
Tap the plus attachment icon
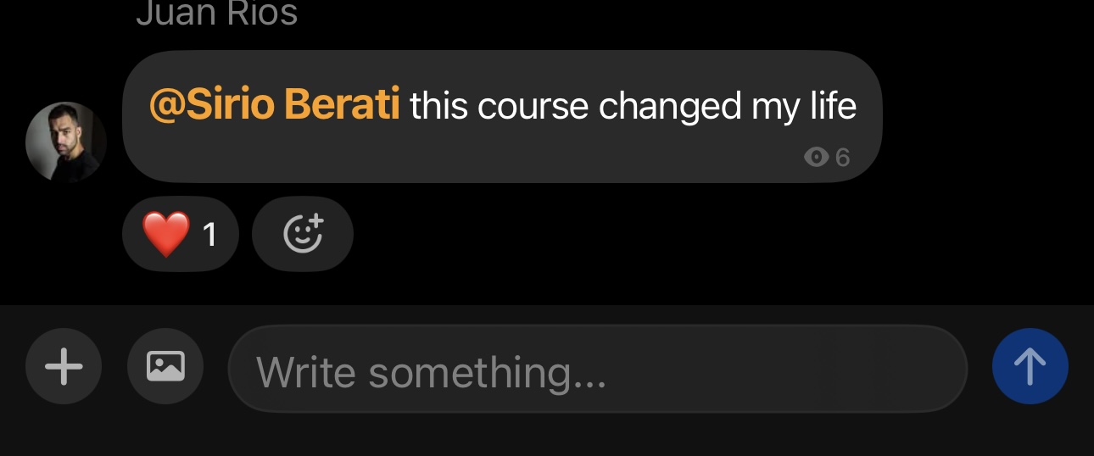[64, 367]
